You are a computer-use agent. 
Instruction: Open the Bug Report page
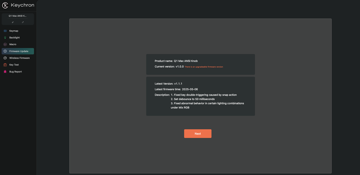[x=16, y=72]
